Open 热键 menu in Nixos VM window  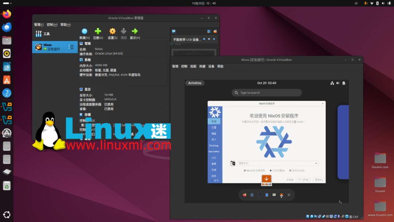(202, 66)
